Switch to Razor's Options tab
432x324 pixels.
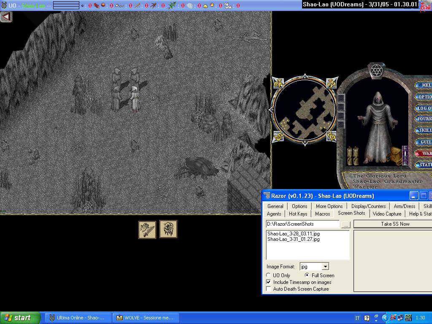300,206
